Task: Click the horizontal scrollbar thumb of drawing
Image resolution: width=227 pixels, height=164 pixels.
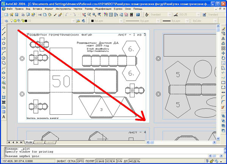Action: point(152,142)
